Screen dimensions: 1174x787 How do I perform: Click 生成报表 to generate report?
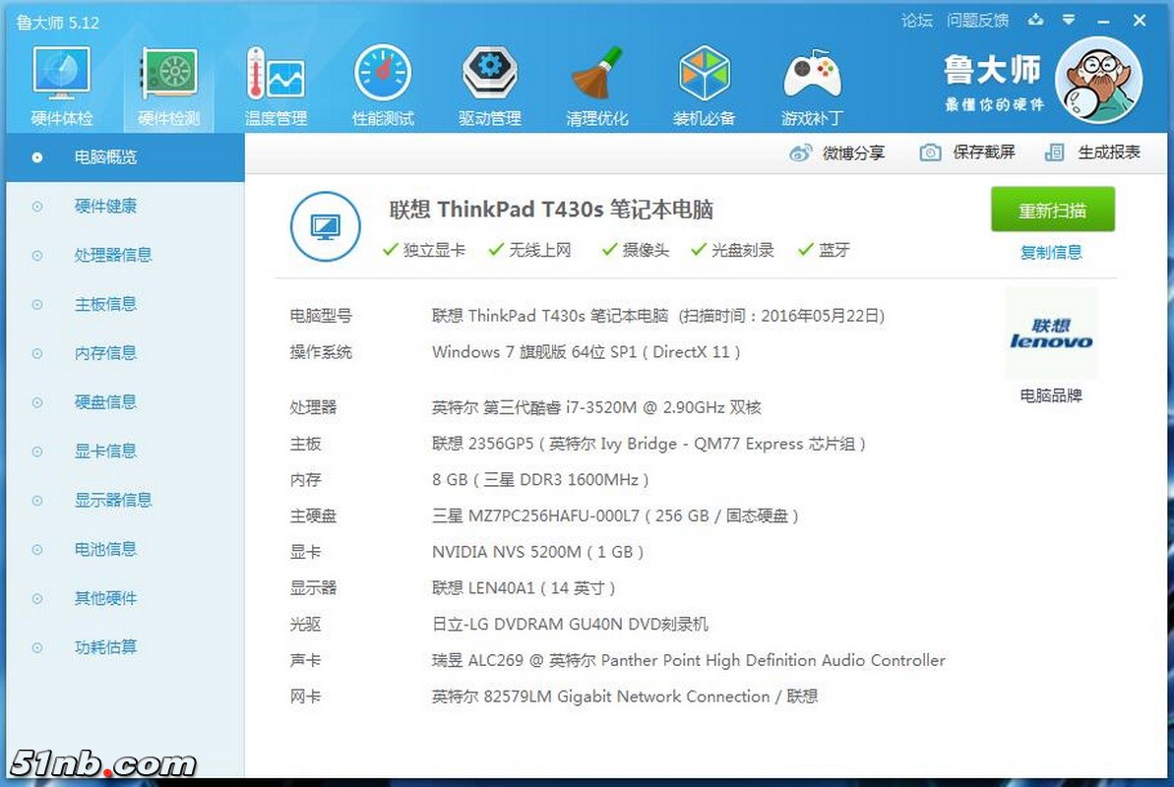click(1093, 152)
